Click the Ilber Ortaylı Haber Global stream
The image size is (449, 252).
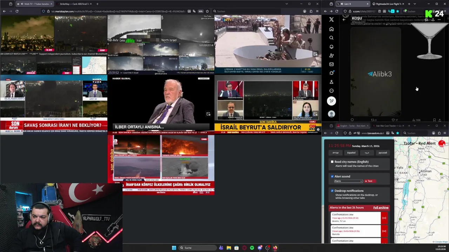(x=161, y=104)
